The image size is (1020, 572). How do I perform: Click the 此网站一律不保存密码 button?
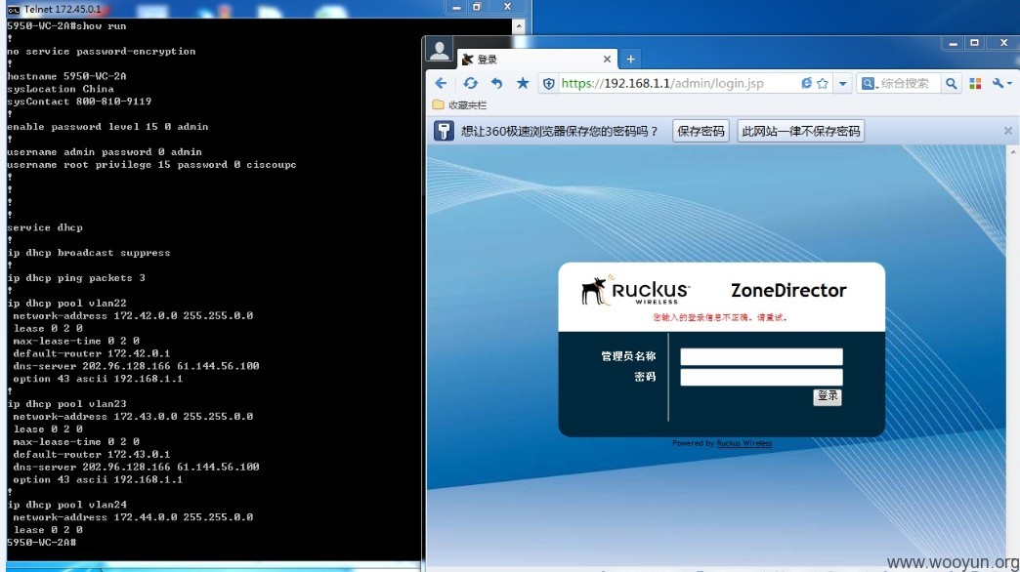tap(801, 131)
